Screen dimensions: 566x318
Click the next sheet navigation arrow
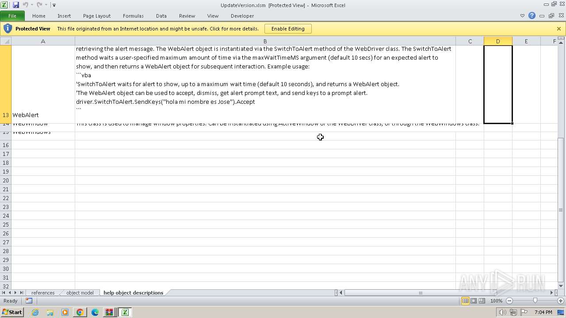[15, 293]
